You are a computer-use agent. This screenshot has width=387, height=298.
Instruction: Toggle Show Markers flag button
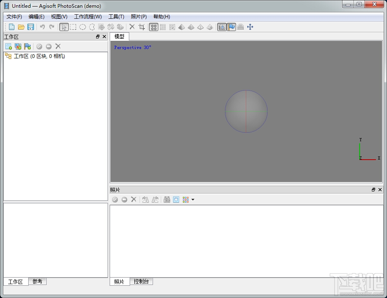(231, 27)
